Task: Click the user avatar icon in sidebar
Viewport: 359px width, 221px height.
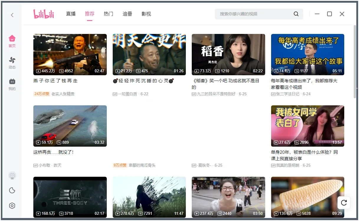Action: tap(12, 176)
